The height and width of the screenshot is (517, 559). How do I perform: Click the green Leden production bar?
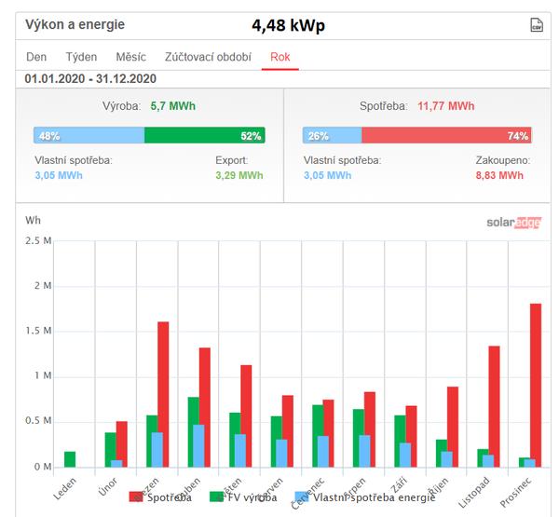[x=71, y=458]
